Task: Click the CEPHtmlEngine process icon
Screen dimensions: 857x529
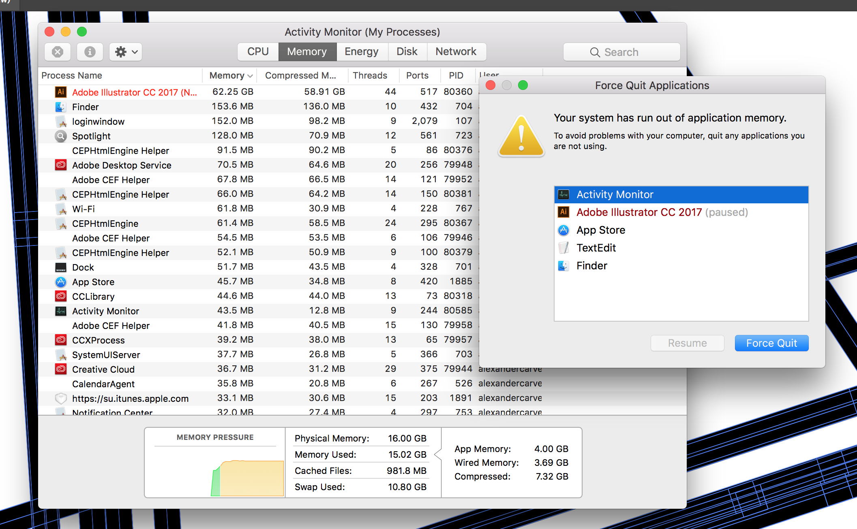Action: tap(61, 223)
